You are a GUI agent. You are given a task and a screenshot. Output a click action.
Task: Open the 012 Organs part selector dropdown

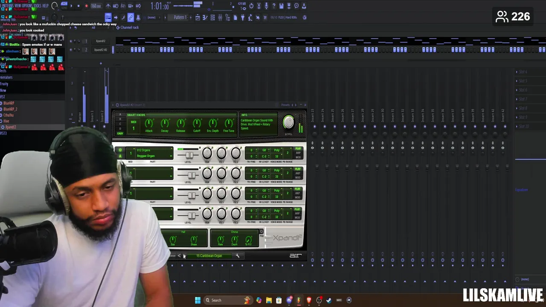tap(154, 150)
